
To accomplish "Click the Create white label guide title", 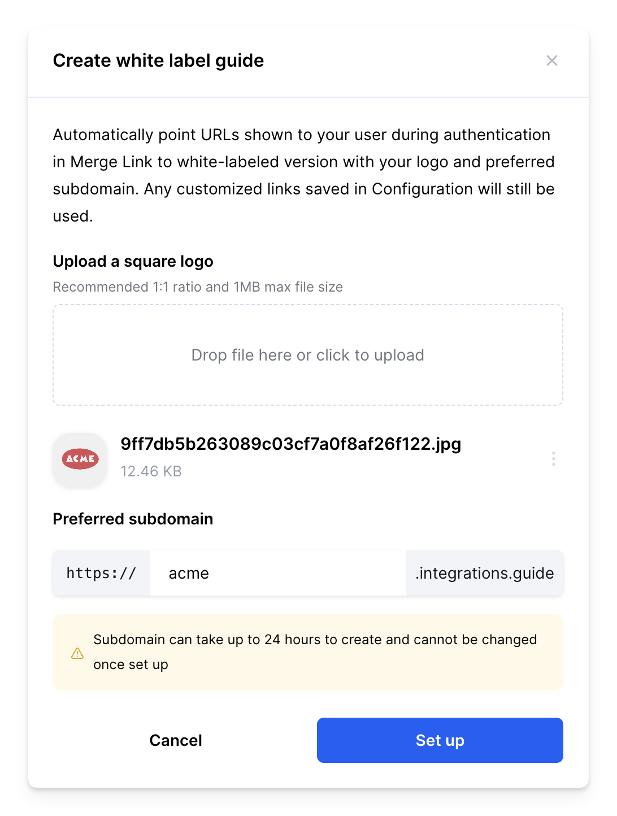I will pyautogui.click(x=158, y=60).
